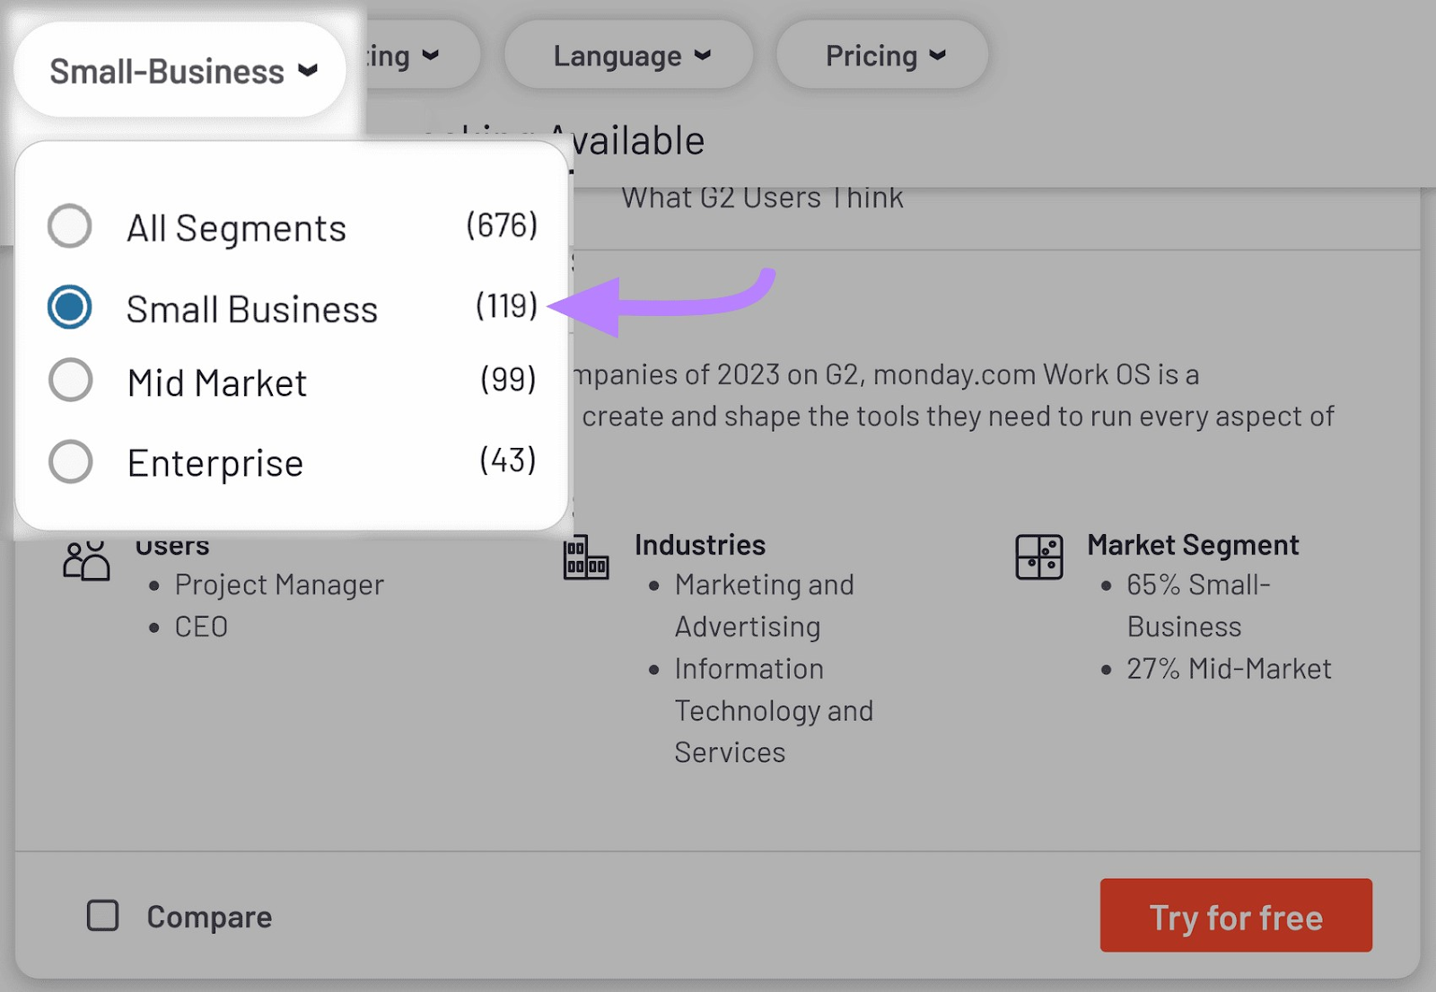Click 'Marketing and Advertising' industry entry
The height and width of the screenshot is (992, 1436).
[x=764, y=606]
